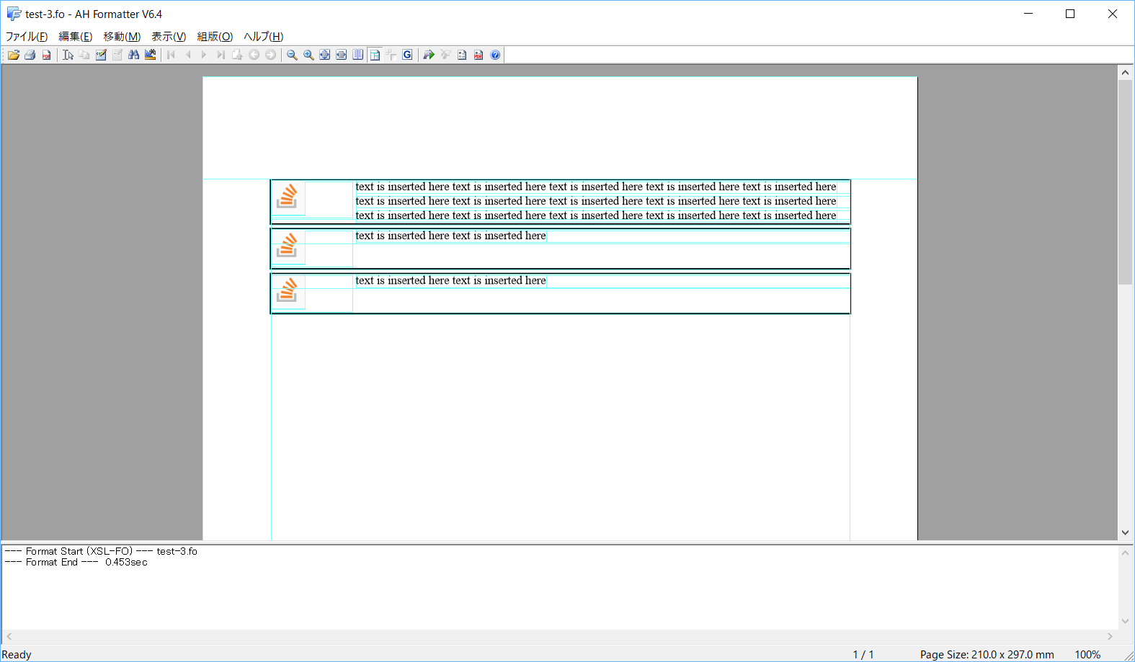This screenshot has height=662, width=1135.
Task: Click the '1 / 1' page indicator
Action: (863, 655)
